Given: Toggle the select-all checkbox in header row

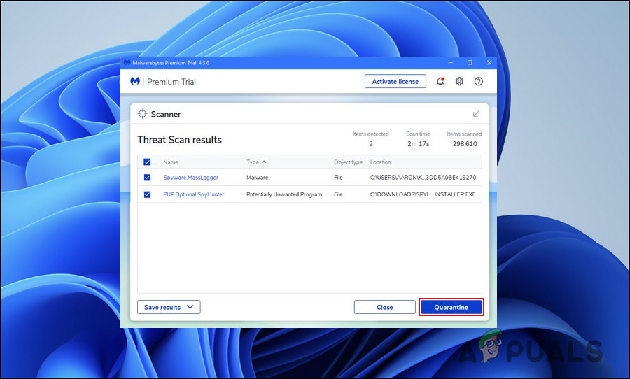Looking at the screenshot, I should point(147,162).
